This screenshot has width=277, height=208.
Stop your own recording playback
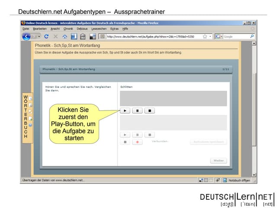pyautogui.click(x=150, y=135)
